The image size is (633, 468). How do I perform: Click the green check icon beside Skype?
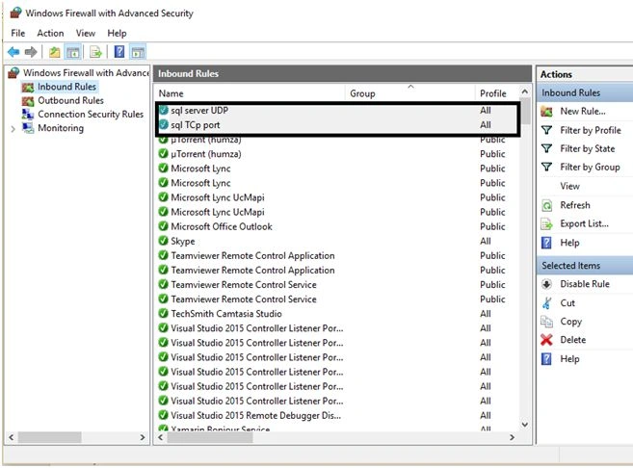(163, 241)
